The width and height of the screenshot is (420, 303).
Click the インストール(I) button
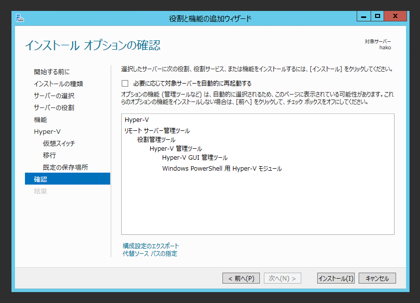[336, 278]
